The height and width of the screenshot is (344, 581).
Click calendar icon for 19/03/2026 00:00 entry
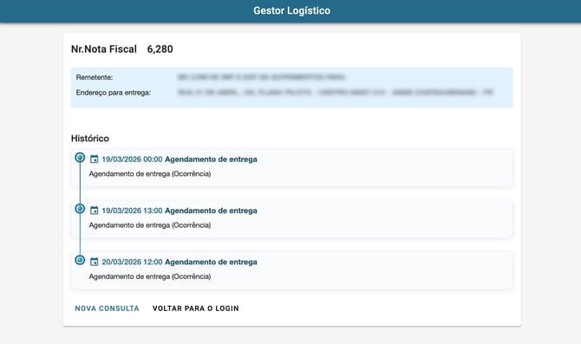tap(95, 159)
